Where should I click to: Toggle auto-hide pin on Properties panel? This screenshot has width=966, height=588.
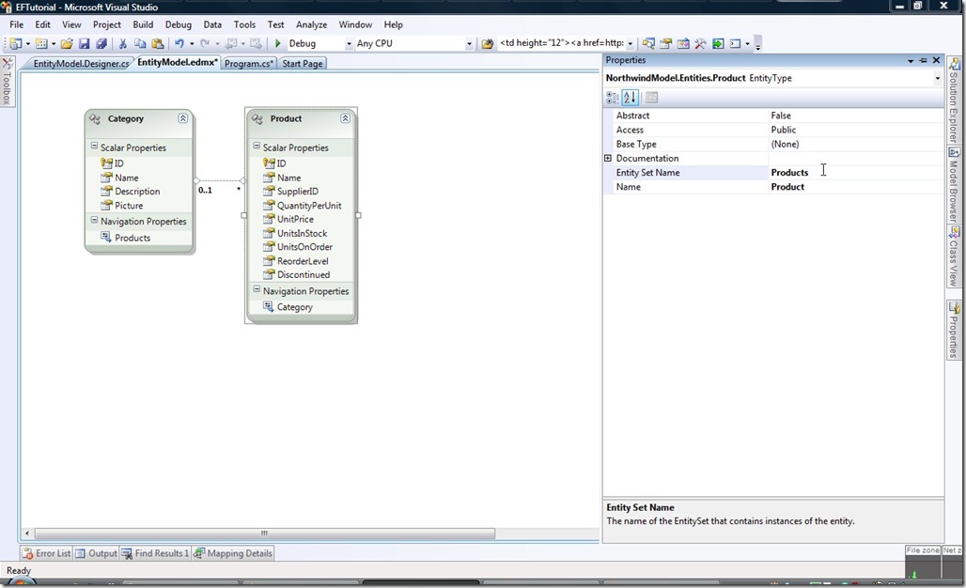(923, 60)
